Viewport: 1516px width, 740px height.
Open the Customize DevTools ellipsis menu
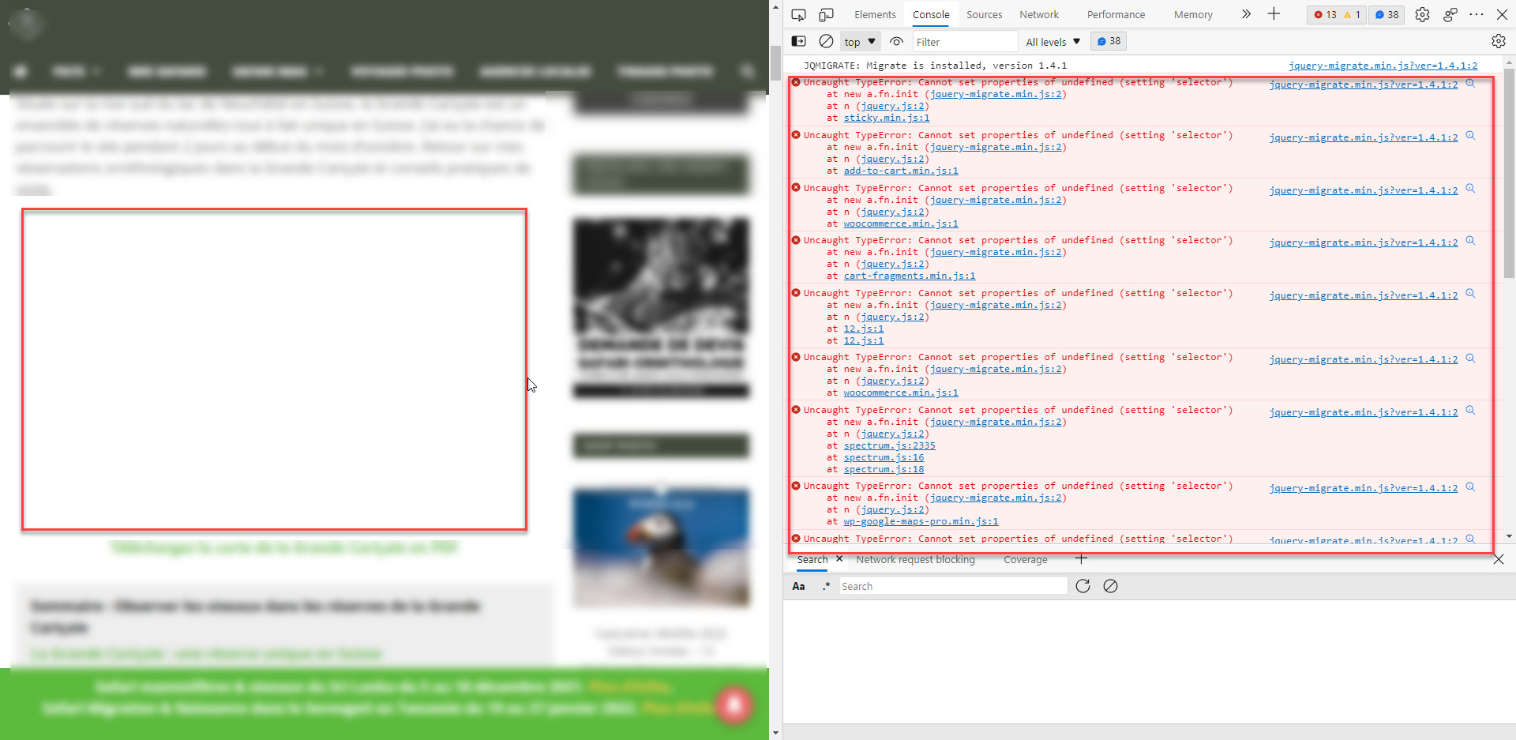point(1477,14)
